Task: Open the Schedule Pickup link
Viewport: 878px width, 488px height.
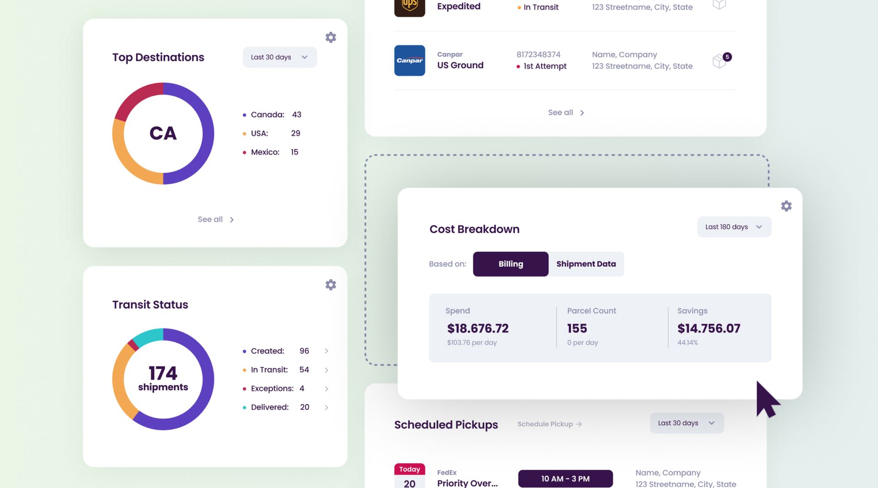Action: coord(549,424)
